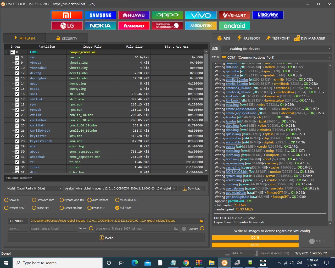This screenshot has height=268, width=335.
Task: Open the COM port dropdown
Action: click(x=277, y=57)
